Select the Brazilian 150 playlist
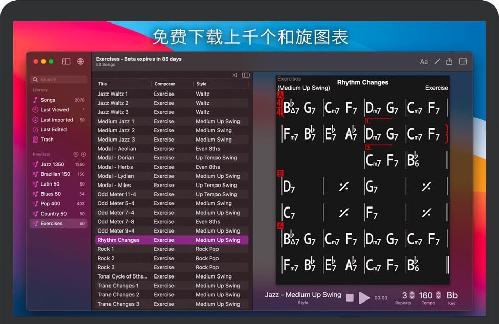Image resolution: width=499 pixels, height=324 pixels. point(58,174)
